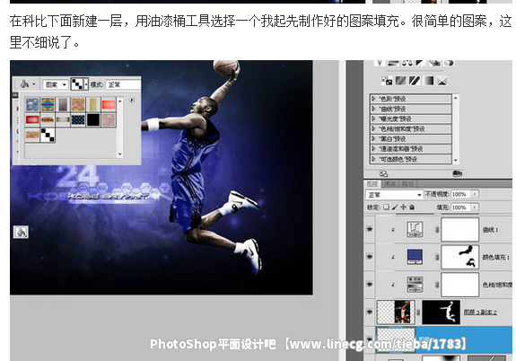516x361 pixels.
Task: Toggle lock image pixels brush icon
Action: (395, 207)
